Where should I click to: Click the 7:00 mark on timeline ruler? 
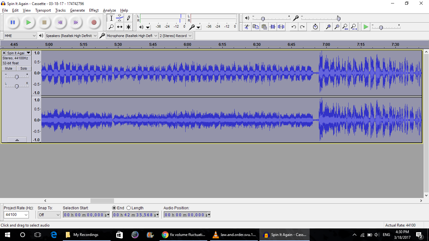click(x=326, y=45)
